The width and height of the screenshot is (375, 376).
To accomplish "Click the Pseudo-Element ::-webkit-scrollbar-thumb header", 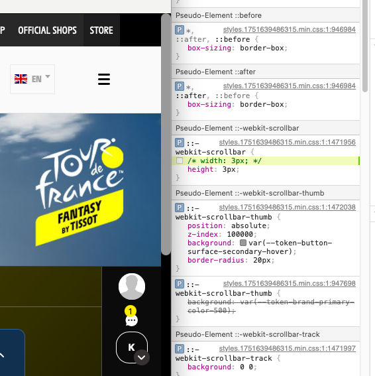I will point(266,193).
